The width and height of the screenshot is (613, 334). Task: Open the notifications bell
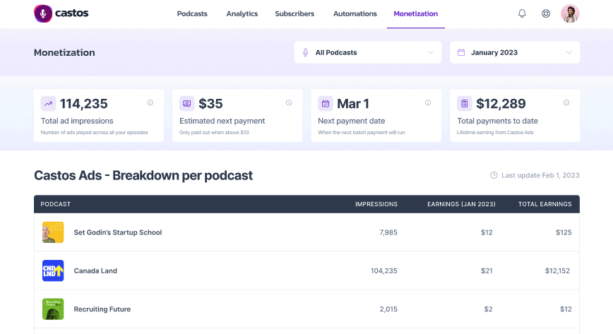[522, 13]
